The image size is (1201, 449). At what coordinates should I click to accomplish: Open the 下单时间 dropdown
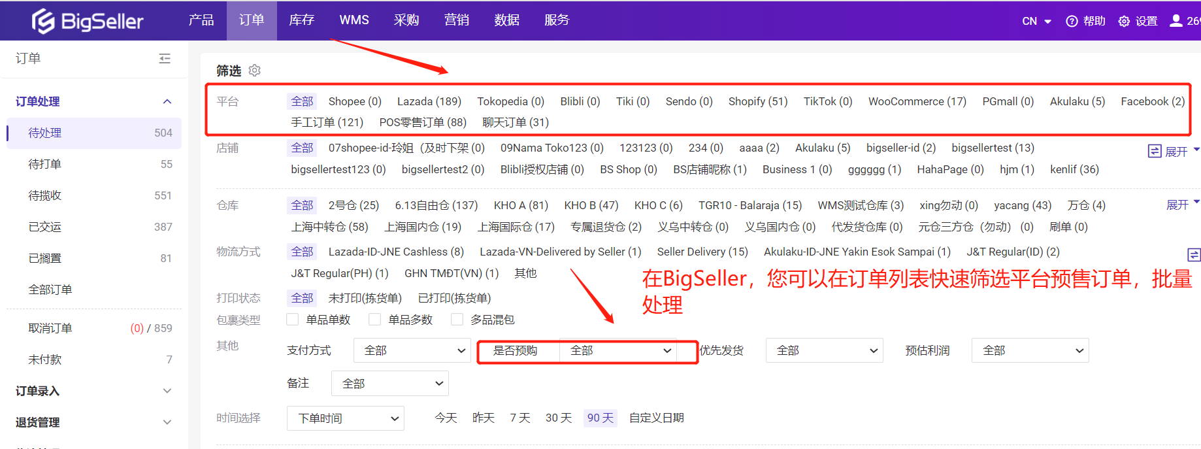pyautogui.click(x=346, y=418)
